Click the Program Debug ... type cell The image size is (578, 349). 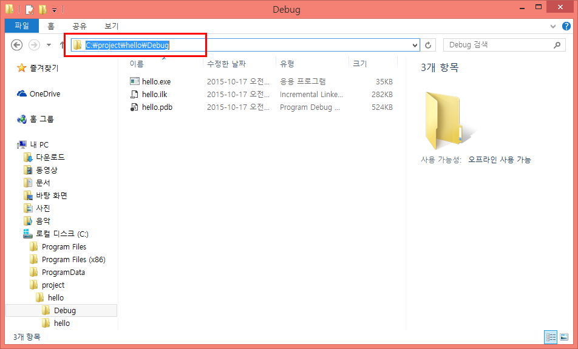click(310, 107)
